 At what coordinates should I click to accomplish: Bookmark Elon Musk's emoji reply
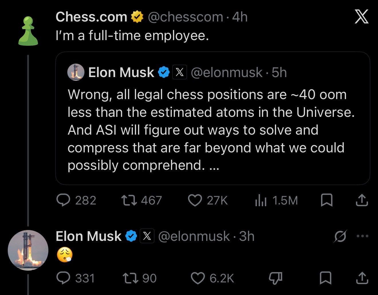point(326,278)
